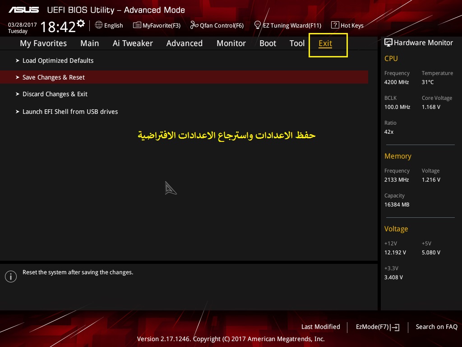Open MyFavorite(F3) setup

[x=162, y=25]
